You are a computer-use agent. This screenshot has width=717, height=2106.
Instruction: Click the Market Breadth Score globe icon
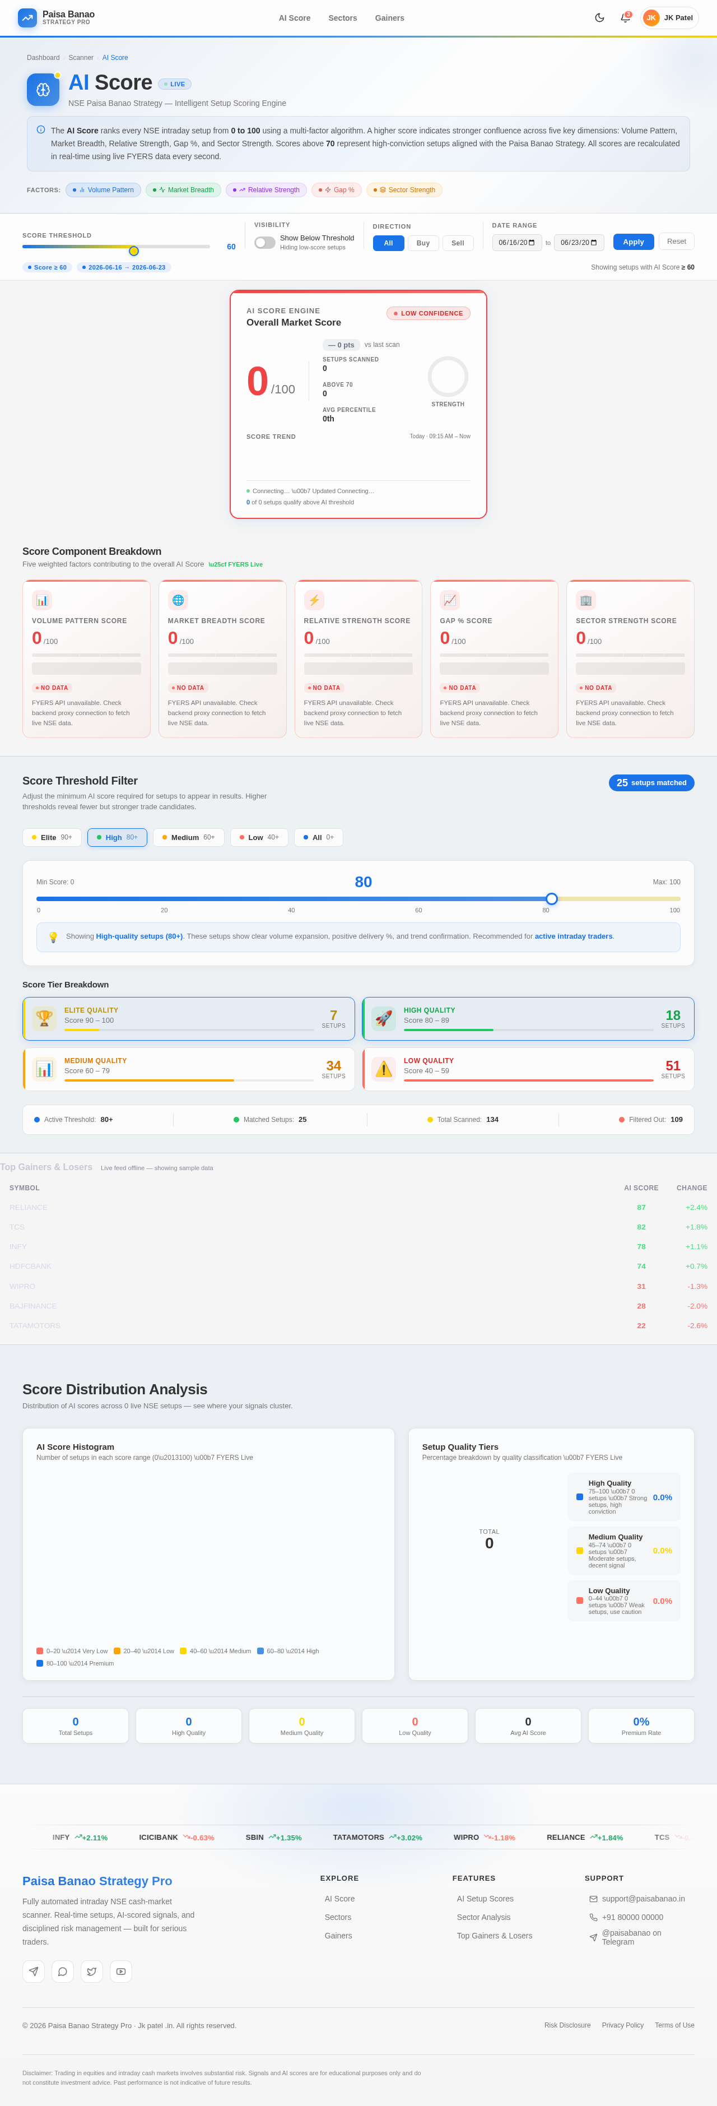click(x=178, y=600)
